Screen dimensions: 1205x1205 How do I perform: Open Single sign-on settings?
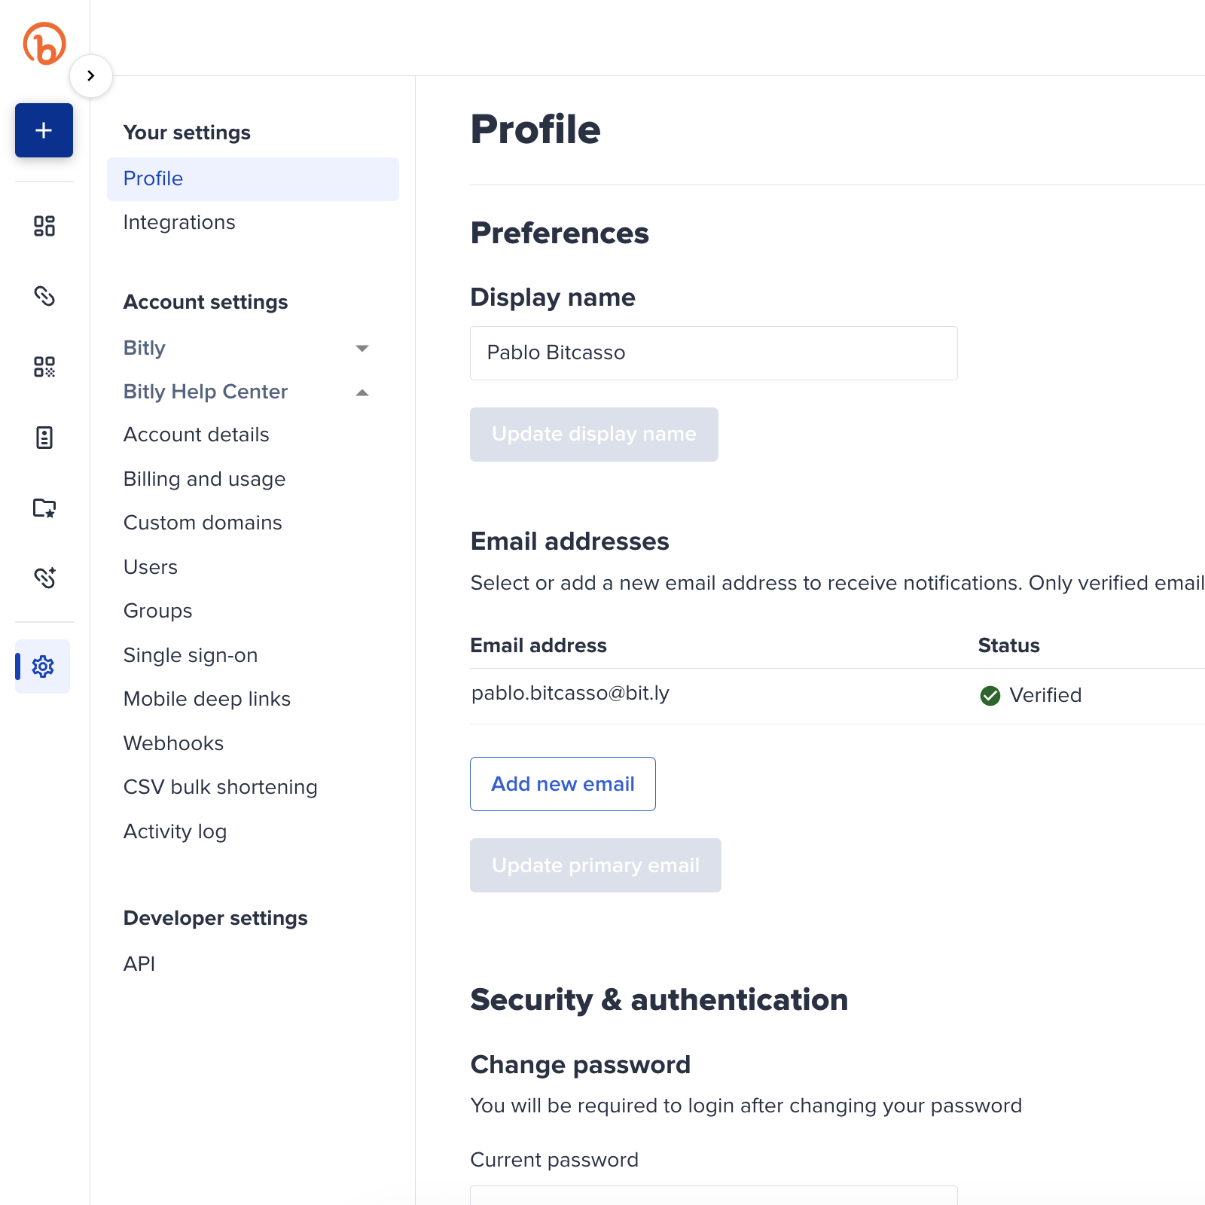191,655
